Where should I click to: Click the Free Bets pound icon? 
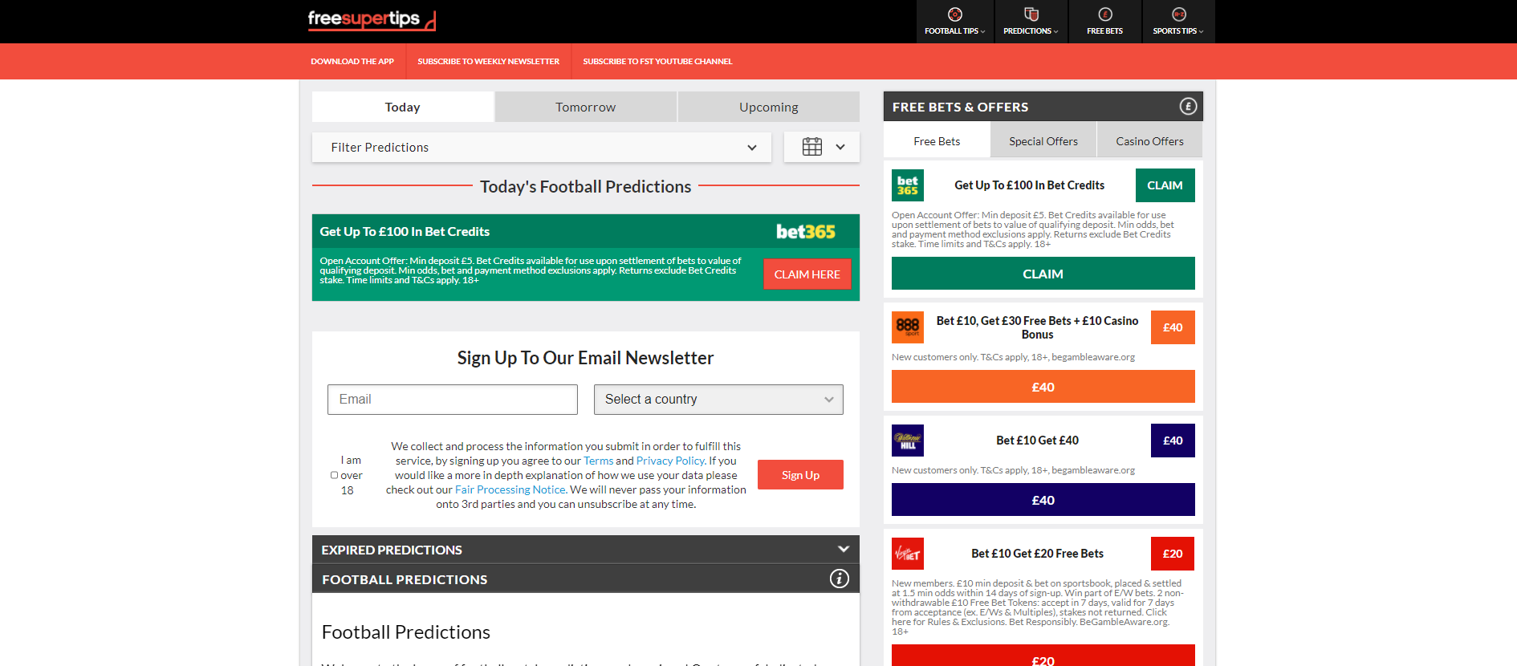[x=1105, y=14]
